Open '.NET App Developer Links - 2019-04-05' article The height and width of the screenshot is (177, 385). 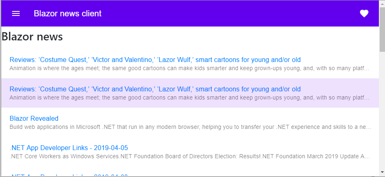coord(69,148)
